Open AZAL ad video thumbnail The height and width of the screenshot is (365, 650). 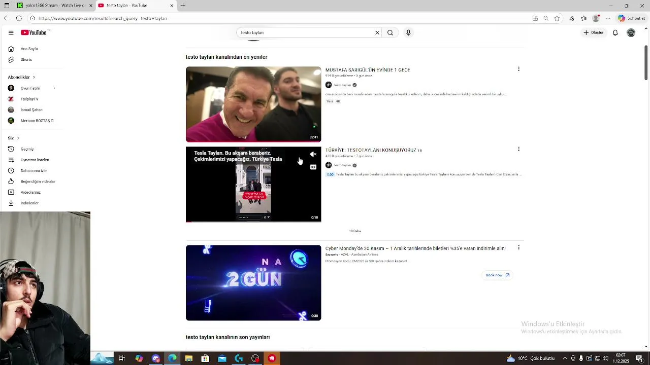(253, 283)
